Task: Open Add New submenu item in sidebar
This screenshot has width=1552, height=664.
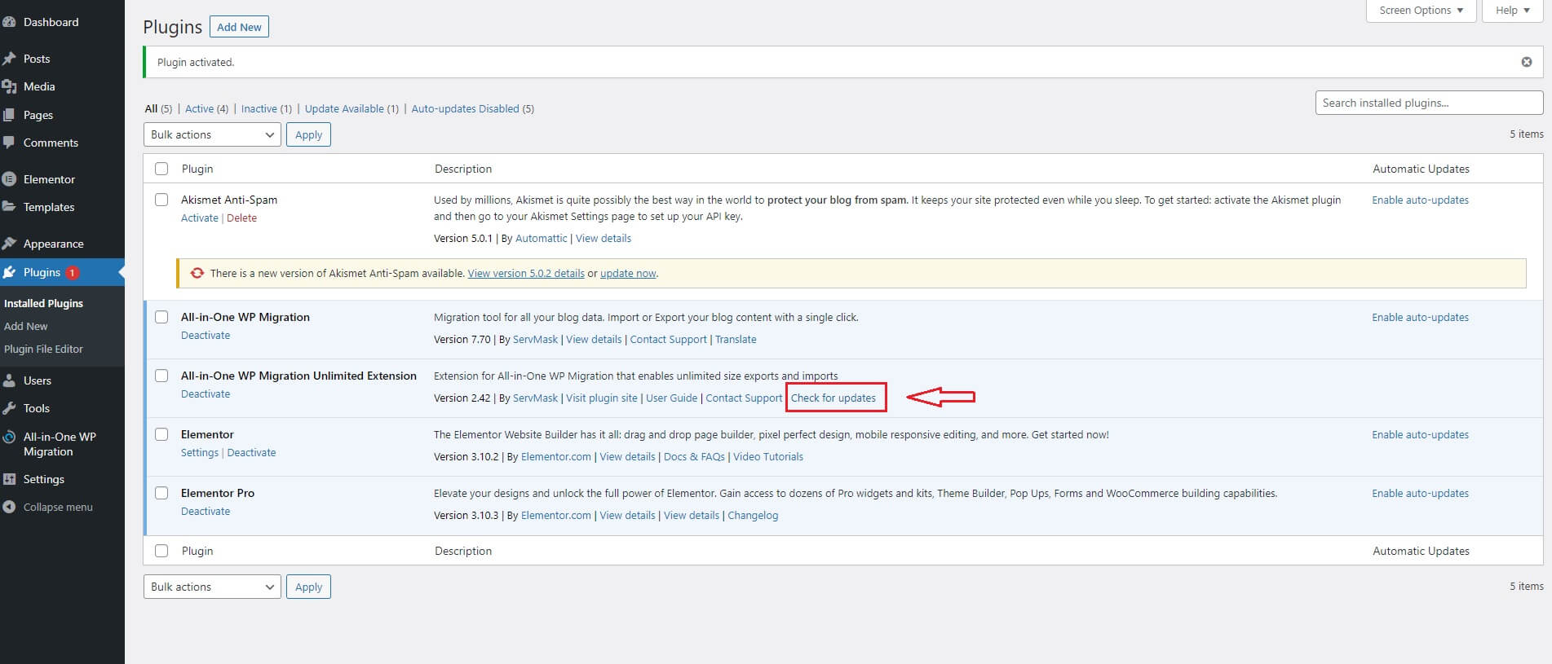Action: [26, 326]
